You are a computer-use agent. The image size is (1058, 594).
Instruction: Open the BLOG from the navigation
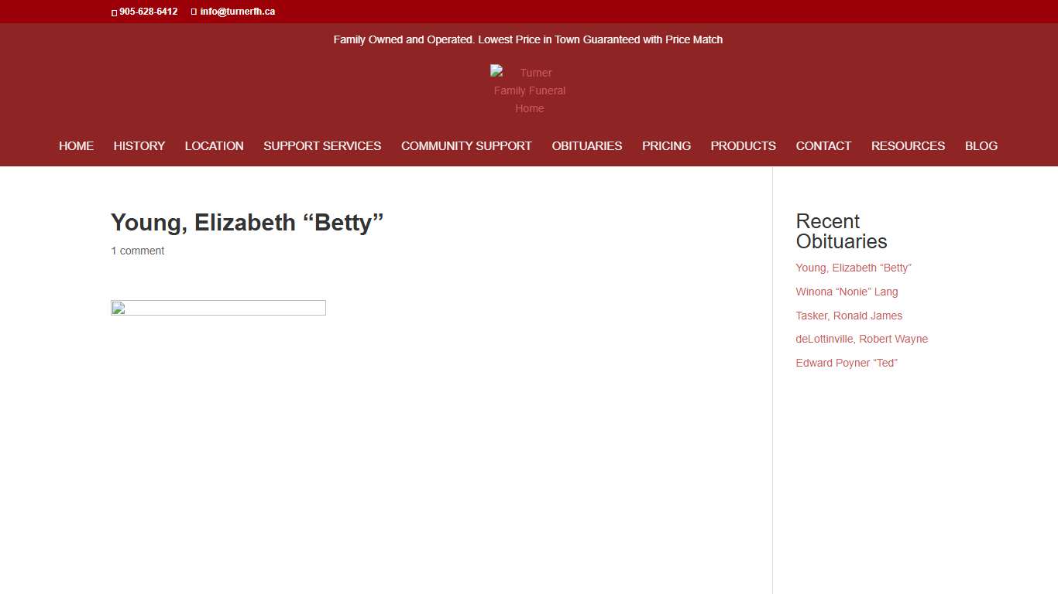(981, 145)
